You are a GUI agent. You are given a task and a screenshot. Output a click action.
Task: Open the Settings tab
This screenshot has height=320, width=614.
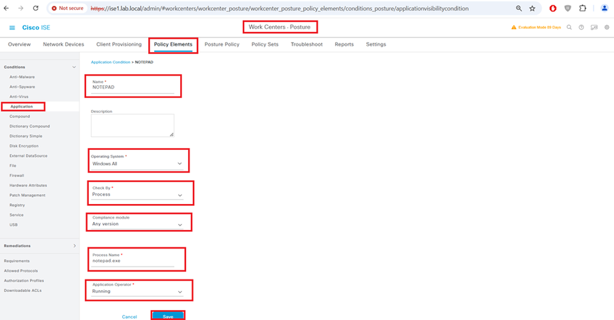[x=376, y=45]
